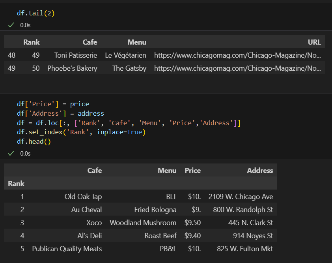Click the 800 W. Randolph St address
332x263 pixels.
[243, 210]
